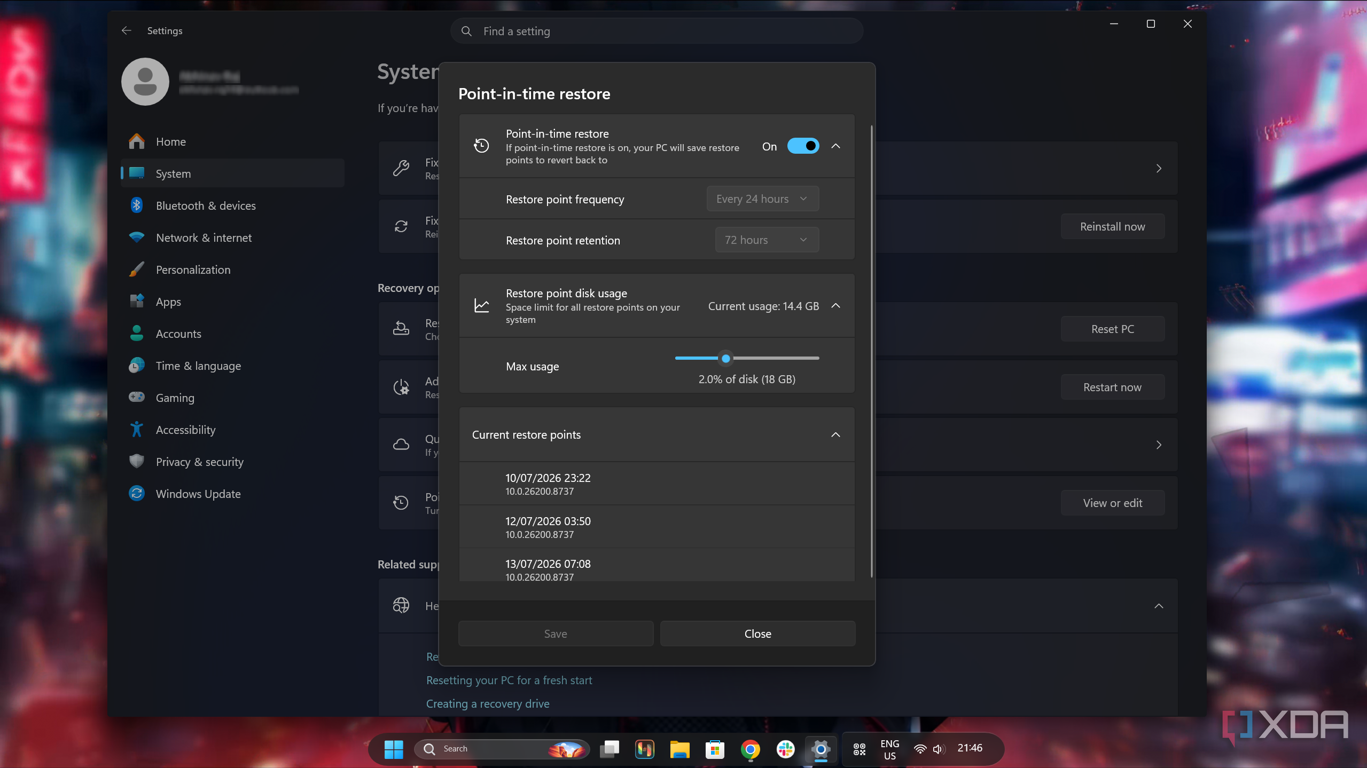Select System in the sidebar
This screenshot has height=768, width=1367.
click(232, 173)
